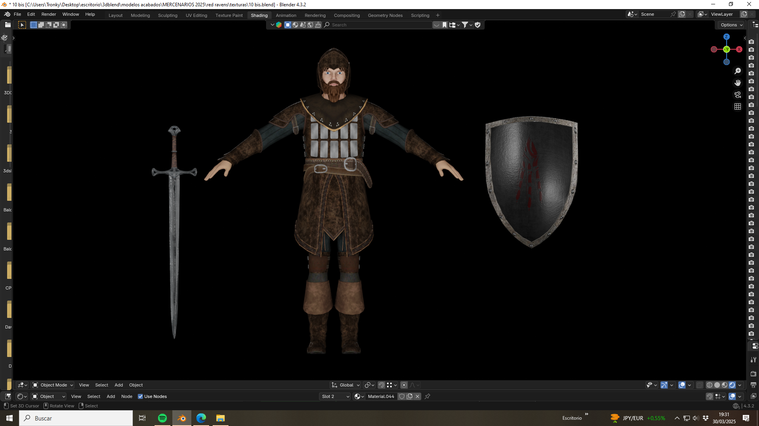Select material preview shading
Image resolution: width=759 pixels, height=426 pixels.
coord(725,385)
